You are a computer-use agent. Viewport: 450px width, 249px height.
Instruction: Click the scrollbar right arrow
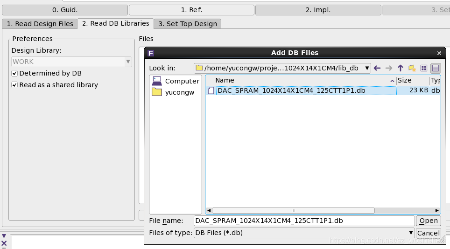[x=437, y=211]
